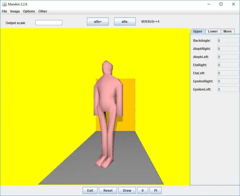Switch to the Lower tab
The height and width of the screenshot is (196, 240).
point(213,31)
